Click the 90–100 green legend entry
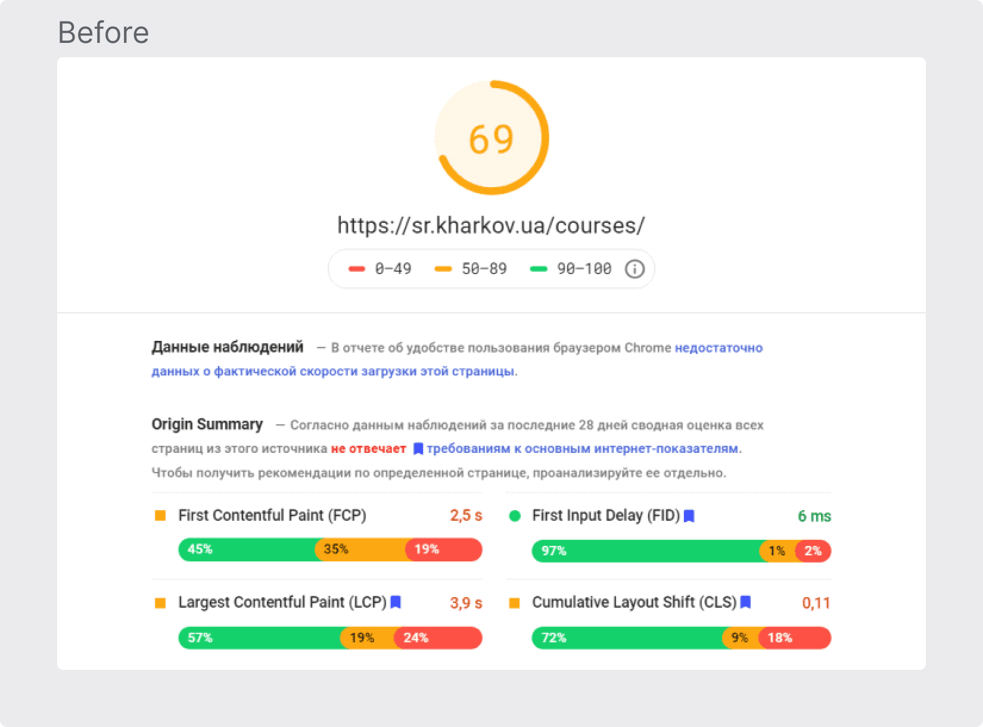 [571, 269]
